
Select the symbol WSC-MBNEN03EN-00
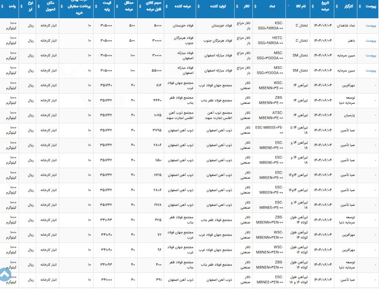[x=269, y=250]
